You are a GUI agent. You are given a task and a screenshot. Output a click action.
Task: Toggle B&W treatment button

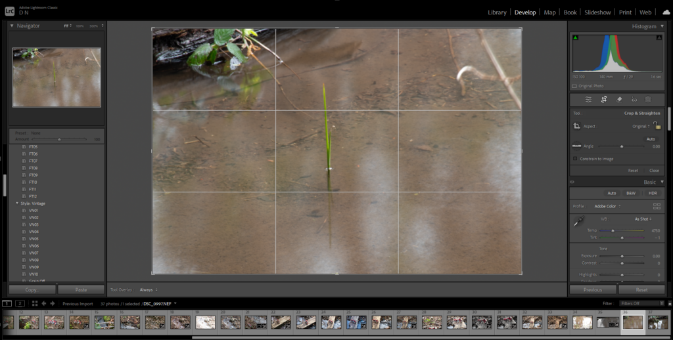[631, 194]
